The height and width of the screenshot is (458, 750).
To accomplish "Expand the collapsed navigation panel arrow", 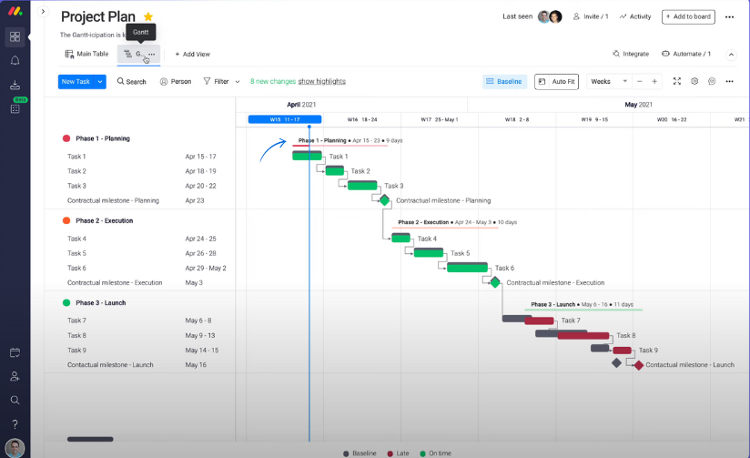I will 43,12.
